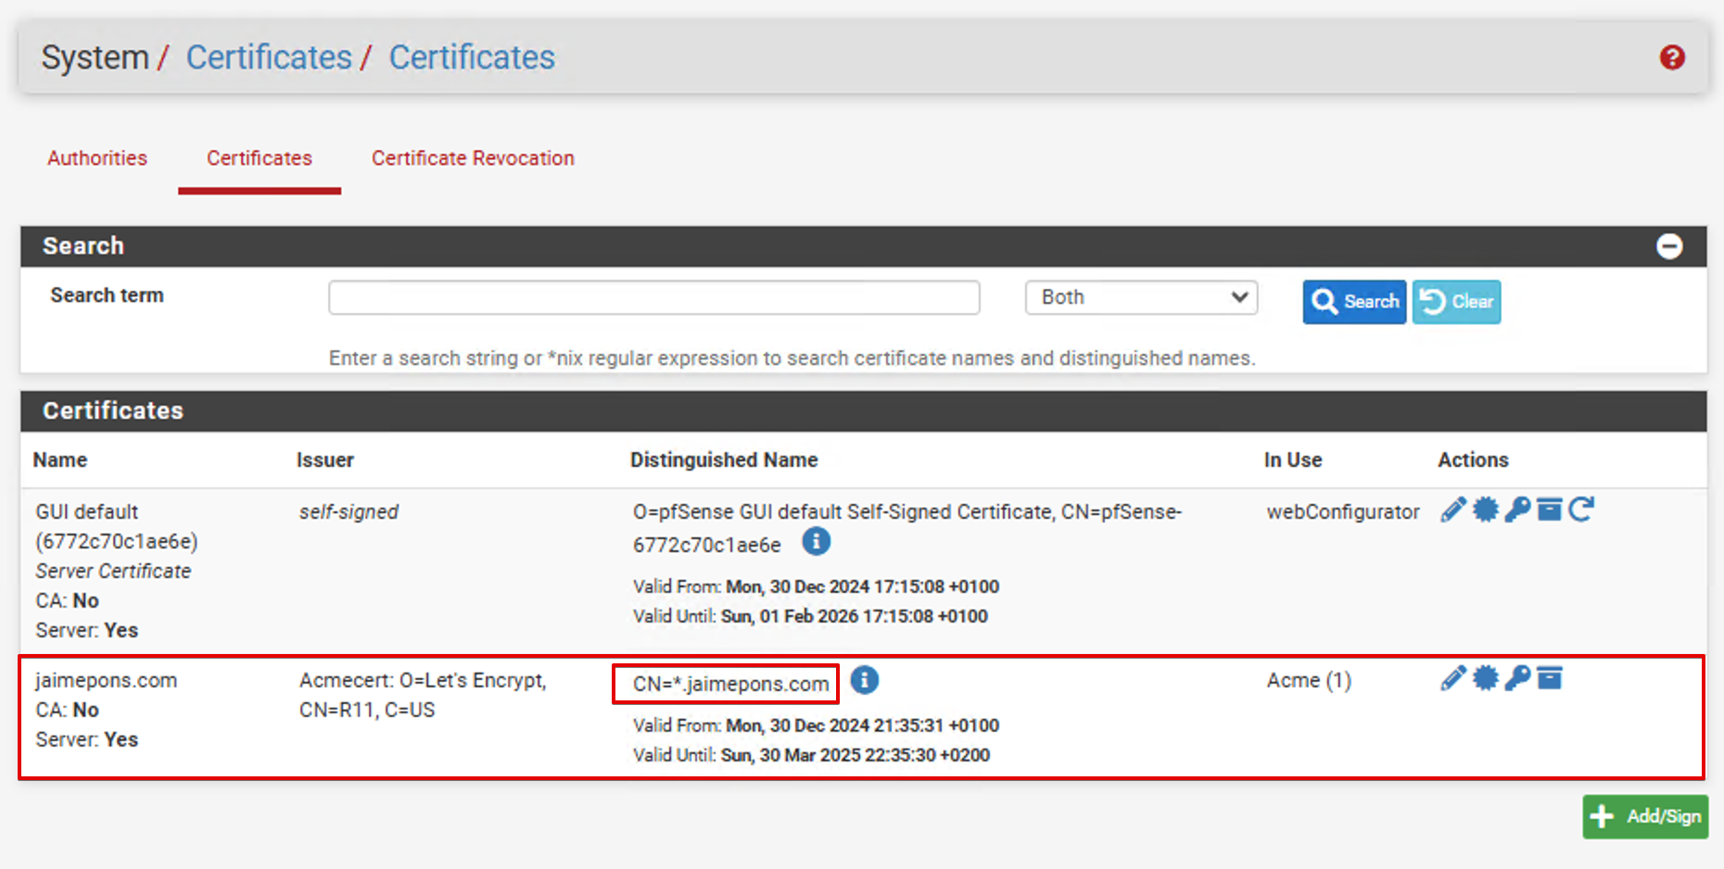Edit the jaimepons.com certificate with pencil icon
This screenshot has height=869, width=1724.
pyautogui.click(x=1452, y=678)
